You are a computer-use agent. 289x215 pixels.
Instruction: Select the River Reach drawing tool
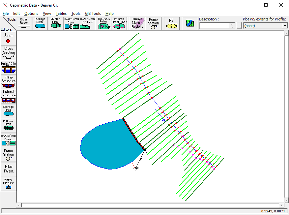point(24,24)
